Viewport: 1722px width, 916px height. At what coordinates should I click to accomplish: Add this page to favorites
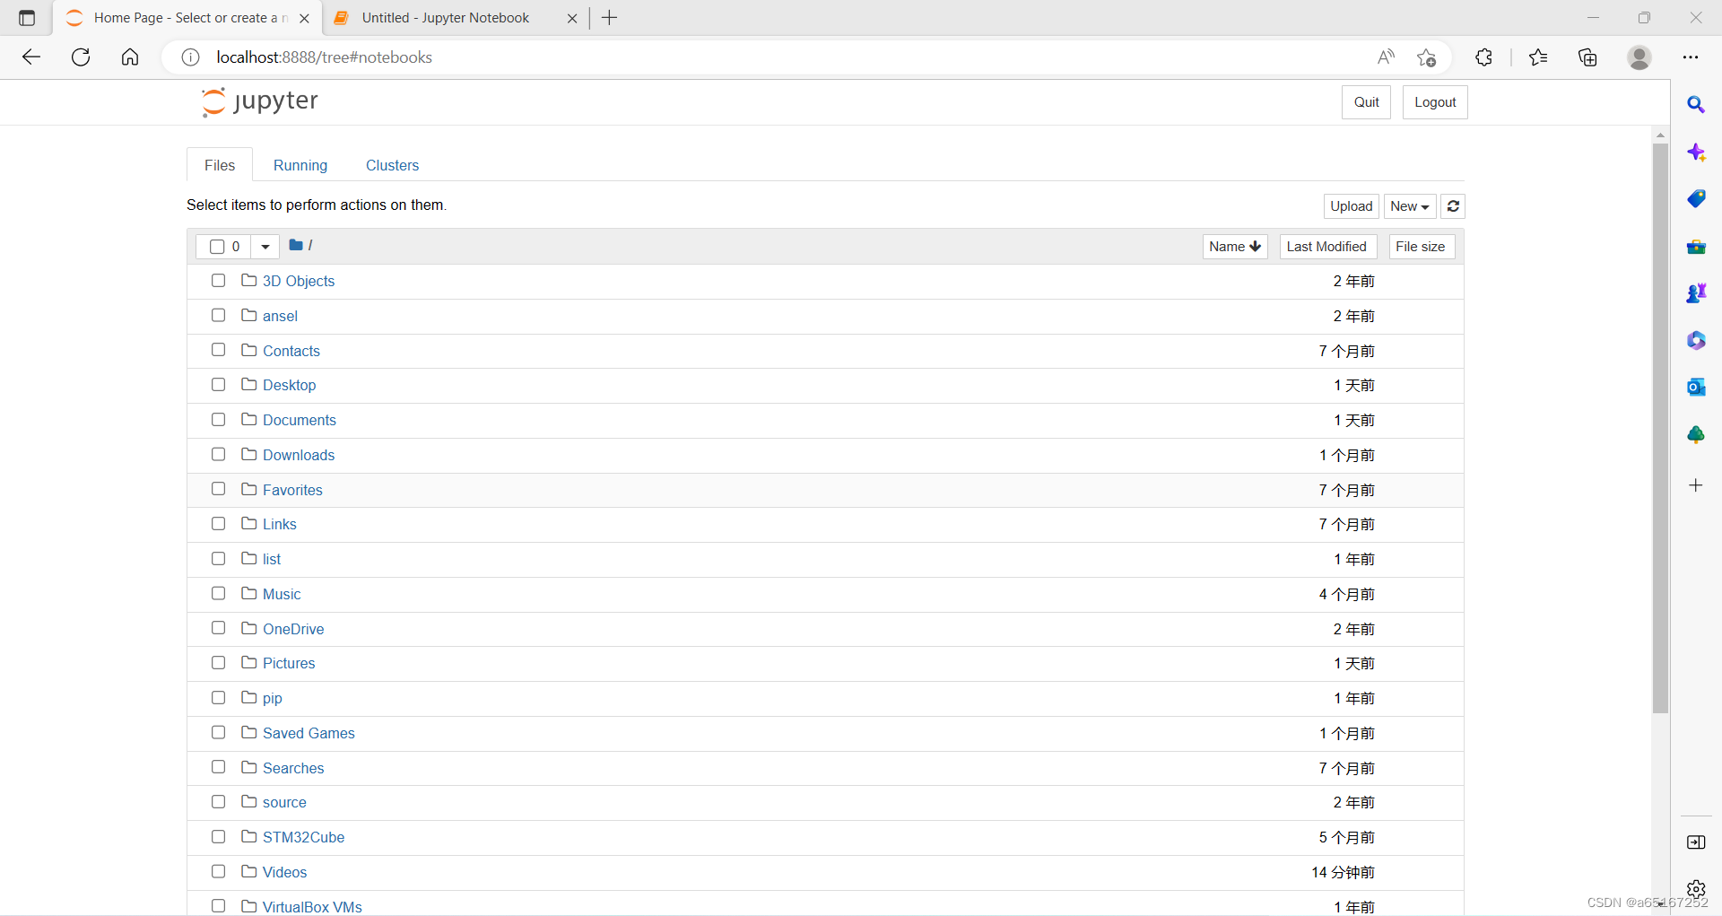pyautogui.click(x=1426, y=57)
